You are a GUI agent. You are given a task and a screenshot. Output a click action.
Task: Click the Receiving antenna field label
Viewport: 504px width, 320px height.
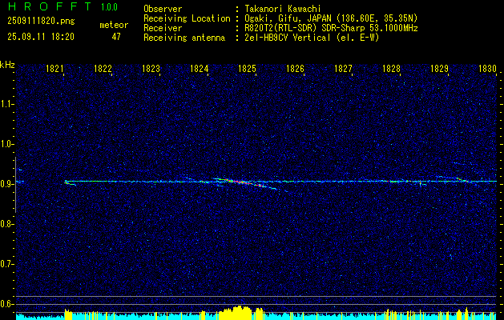184,38
